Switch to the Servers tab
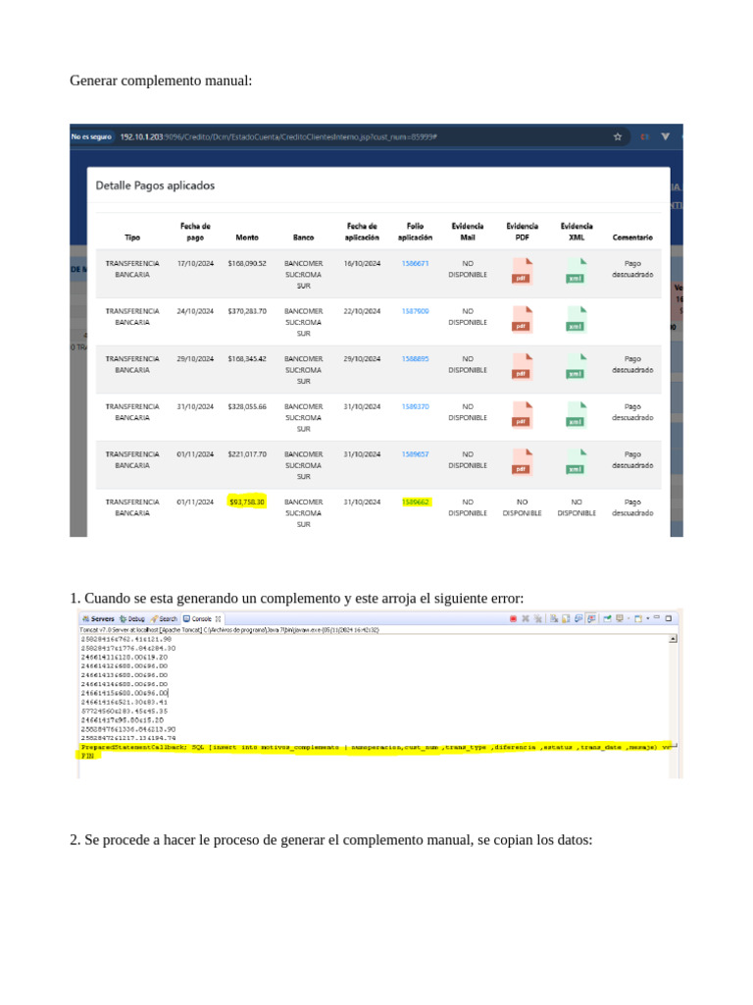 pyautogui.click(x=98, y=618)
